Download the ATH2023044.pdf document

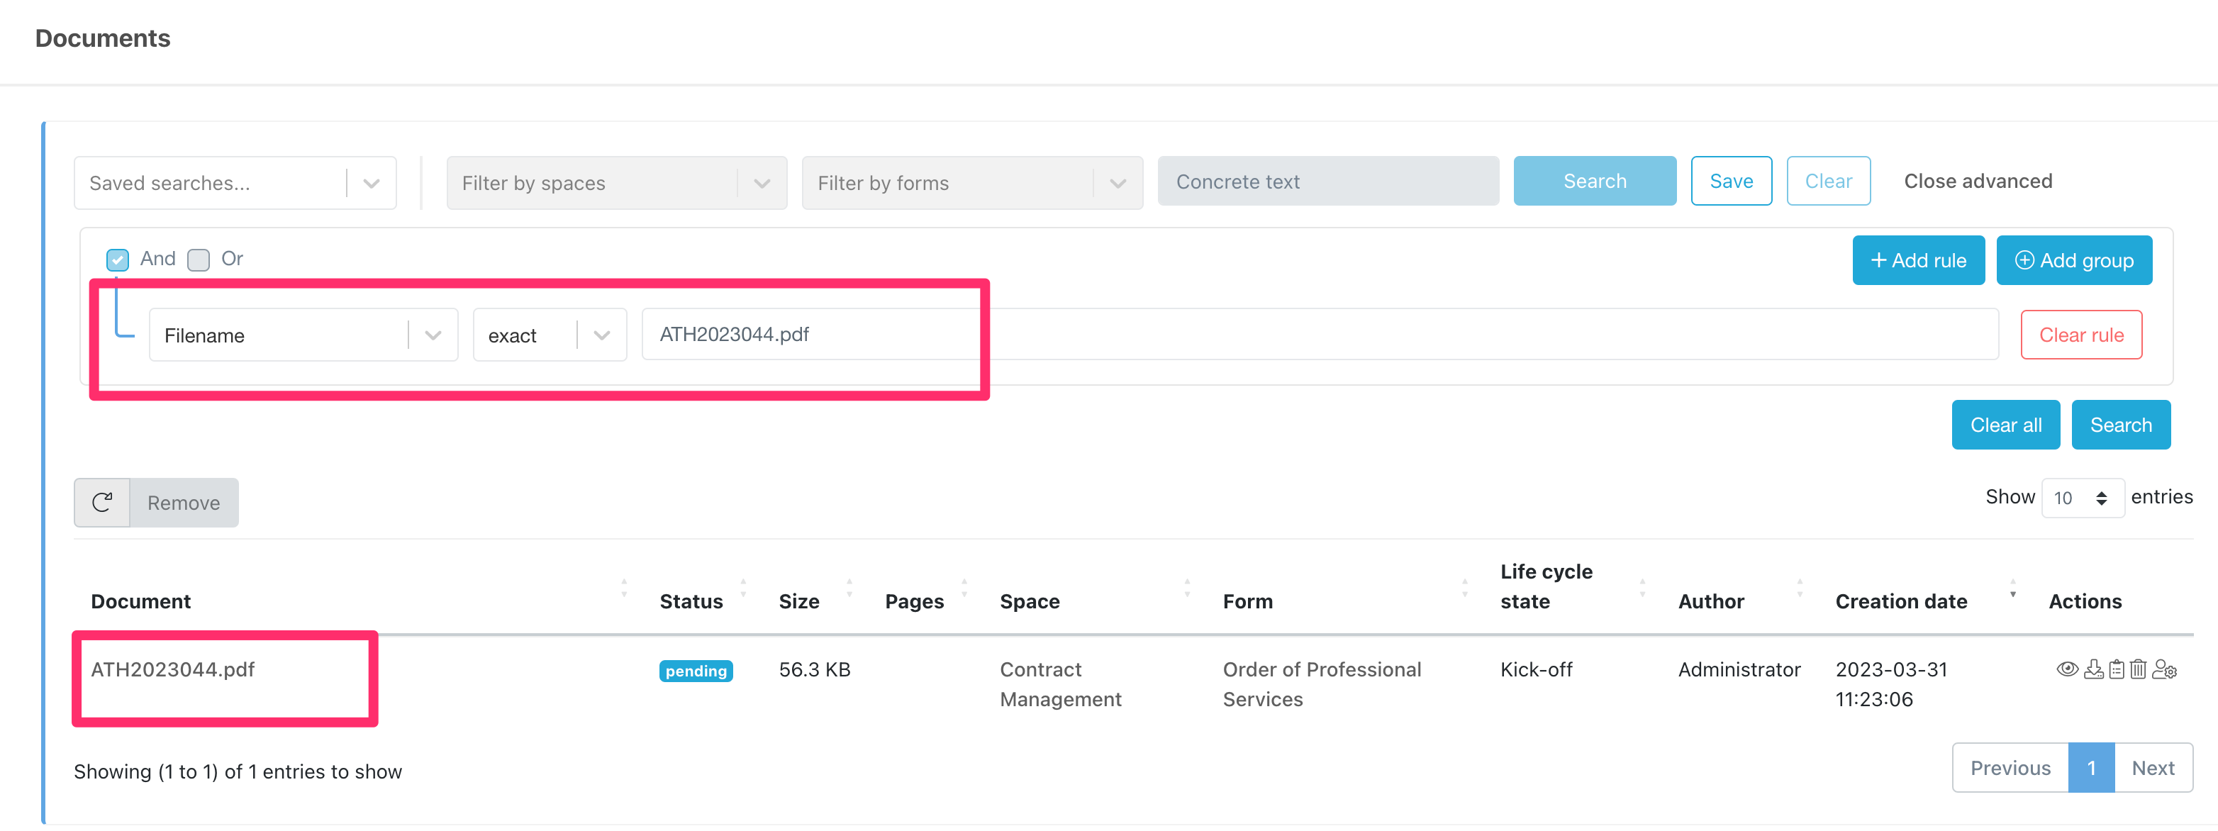(2093, 669)
